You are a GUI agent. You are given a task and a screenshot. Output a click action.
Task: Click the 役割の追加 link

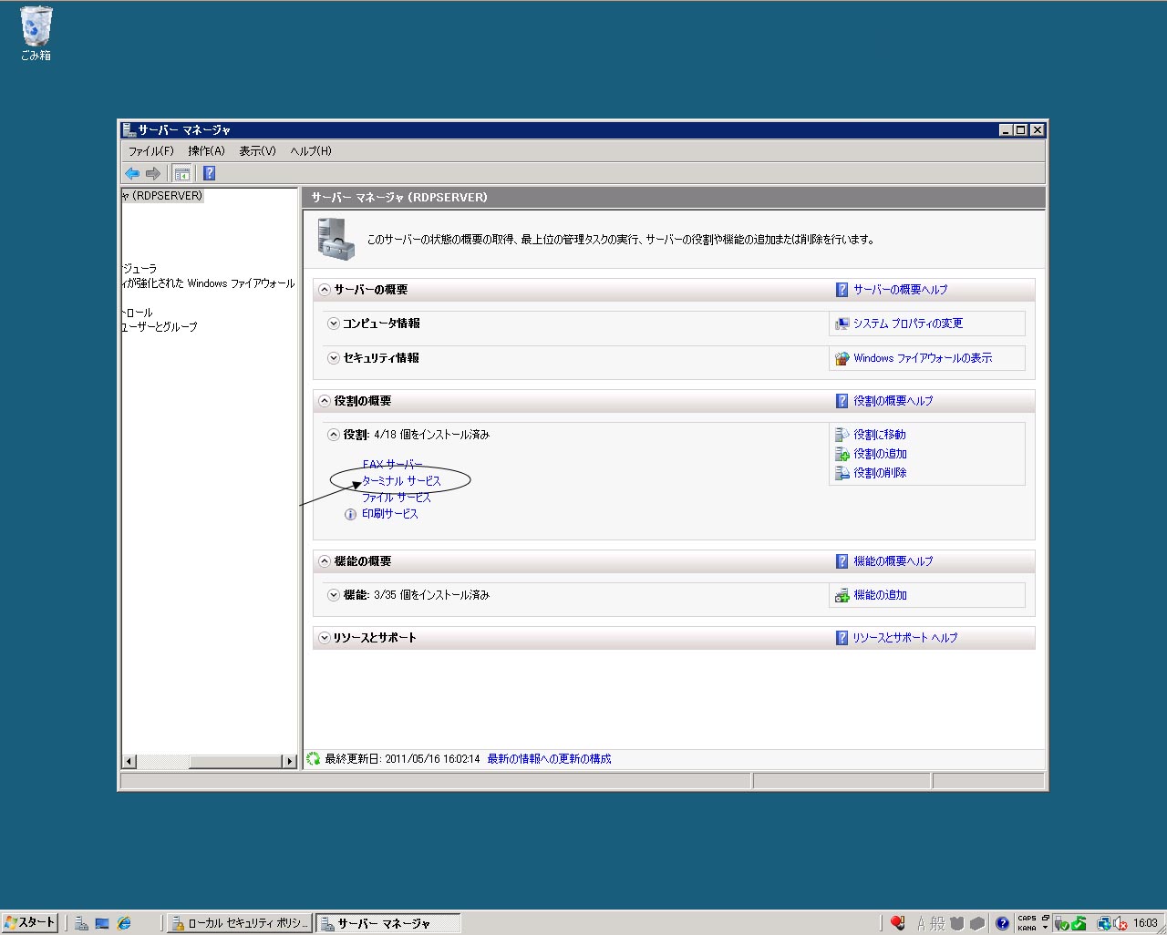(x=880, y=454)
